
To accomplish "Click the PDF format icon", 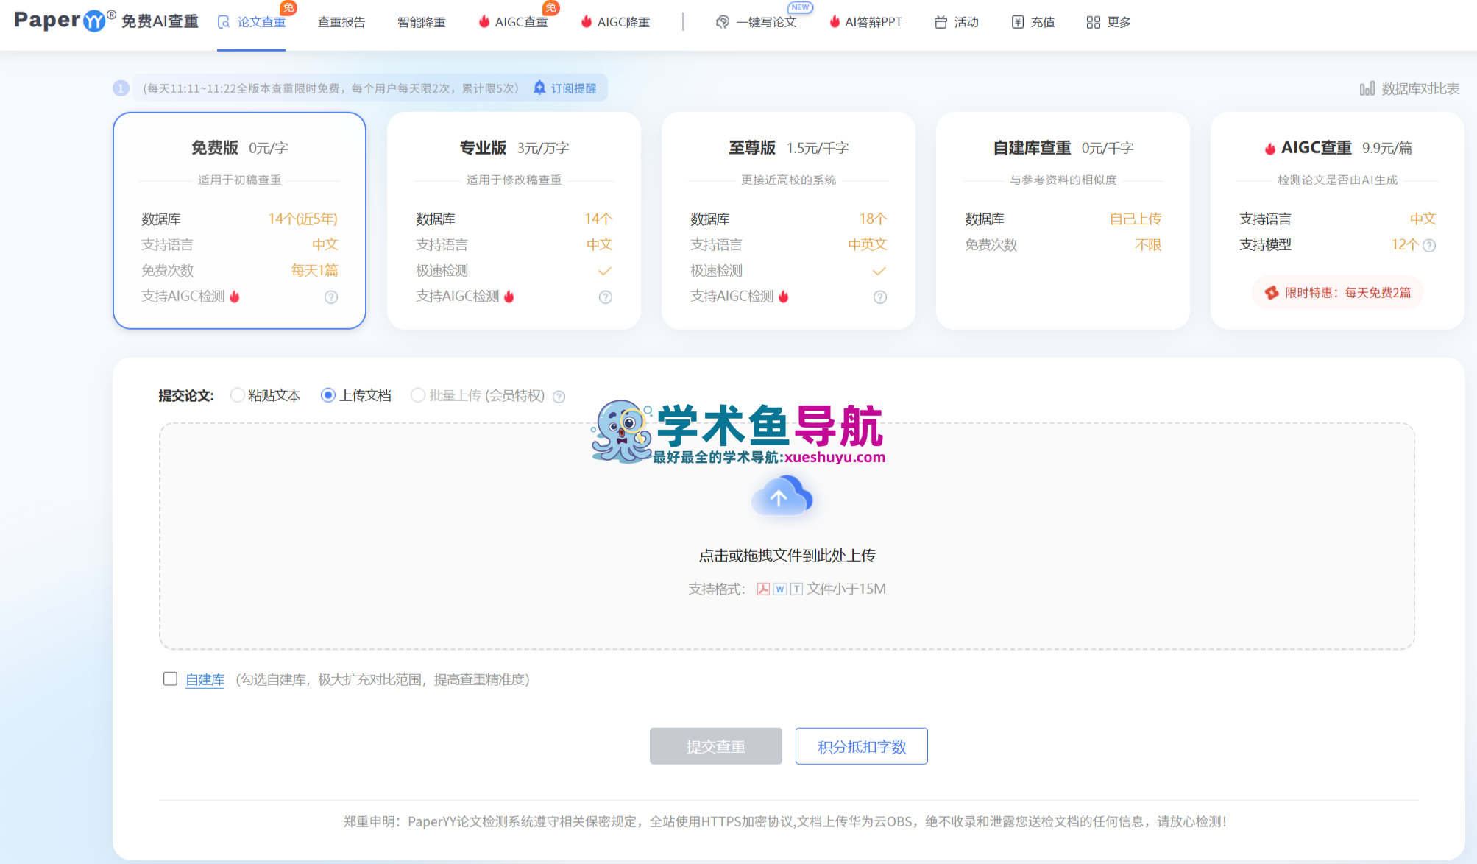I will pos(763,589).
